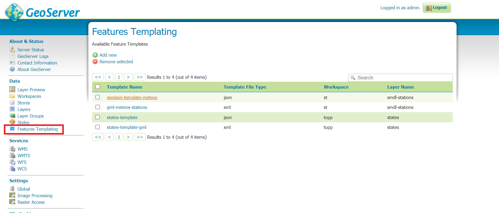Tick the states-template-gml row checkbox
The image size is (499, 213).
pyautogui.click(x=97, y=127)
